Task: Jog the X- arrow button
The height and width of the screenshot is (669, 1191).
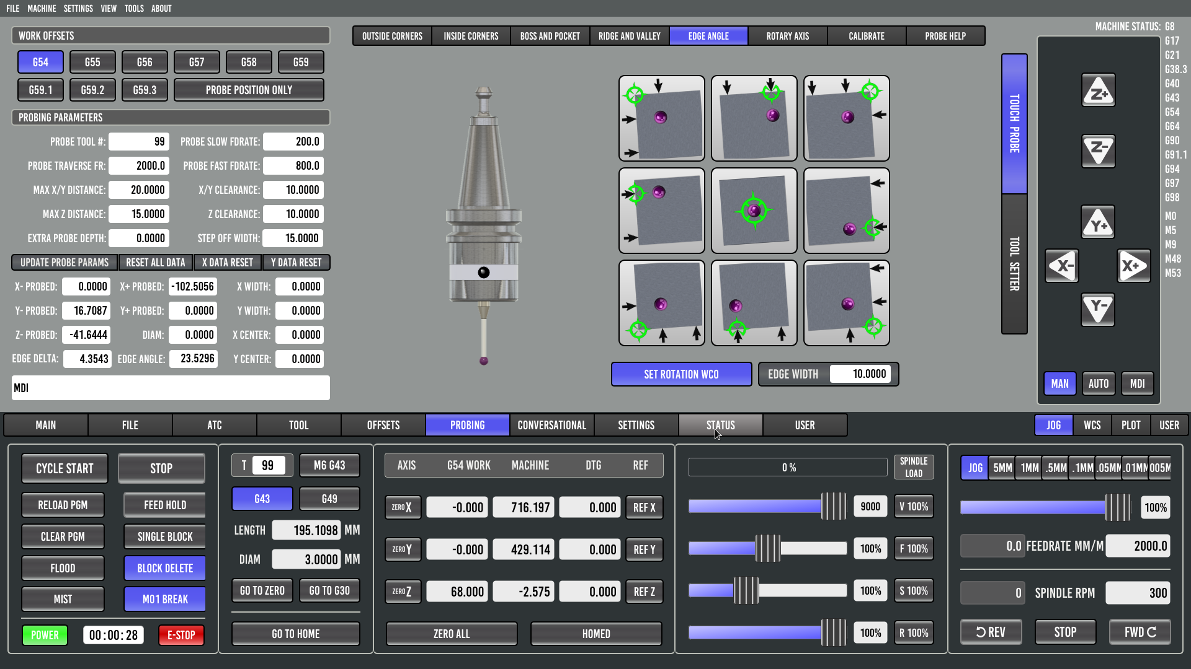Action: point(1062,266)
